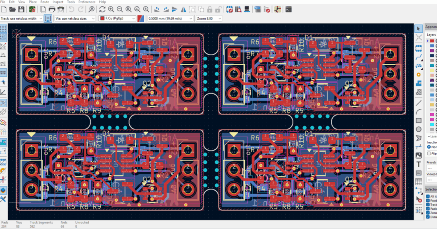Viewport: 437px width, 229px height.
Task: Open the Find text tool
Action: click(91, 9)
